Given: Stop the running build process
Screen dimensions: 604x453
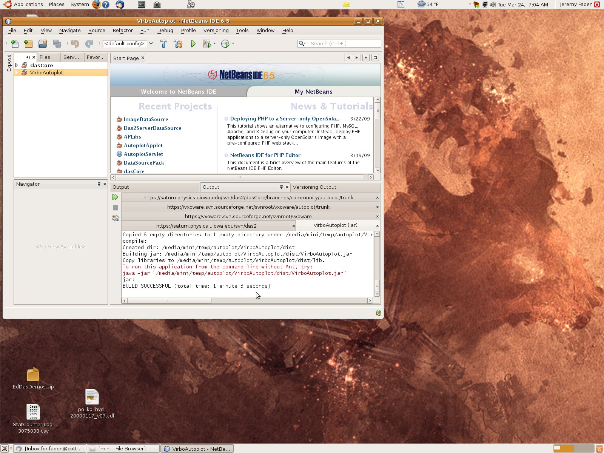Looking at the screenshot, I should [115, 207].
